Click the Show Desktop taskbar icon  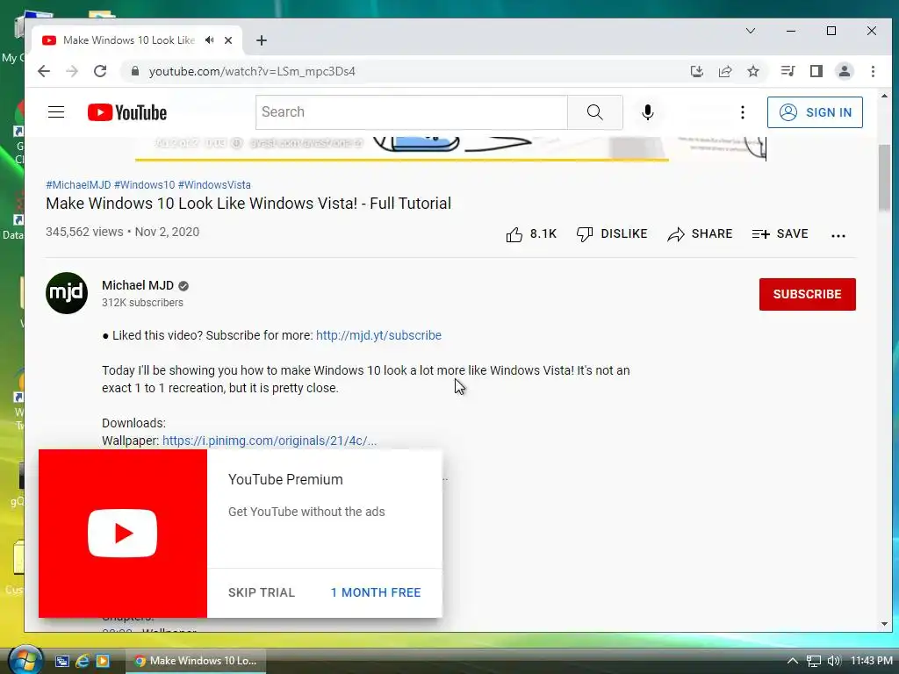point(62,661)
